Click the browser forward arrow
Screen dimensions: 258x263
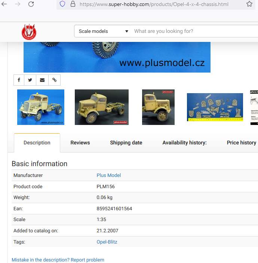pyautogui.click(x=18, y=4)
